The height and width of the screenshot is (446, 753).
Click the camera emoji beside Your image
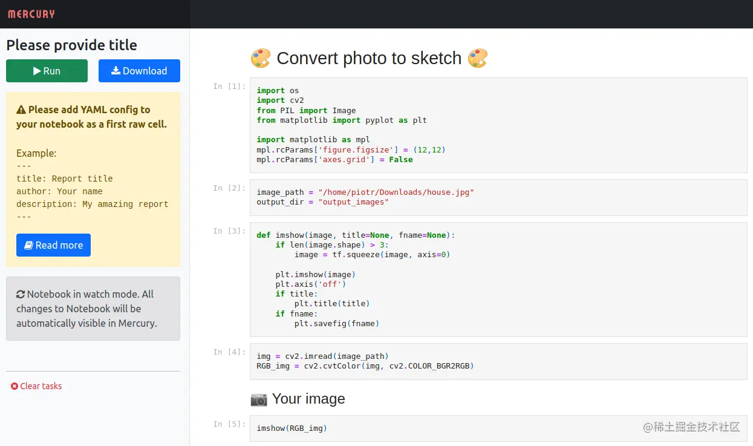click(259, 399)
